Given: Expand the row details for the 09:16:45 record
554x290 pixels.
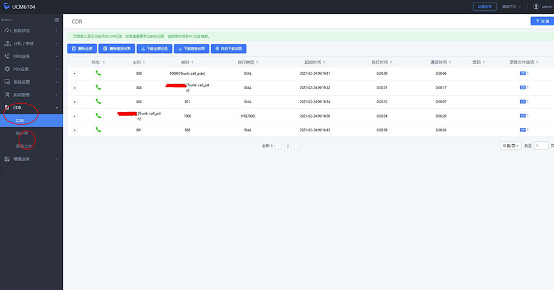Looking at the screenshot, I should [x=75, y=130].
